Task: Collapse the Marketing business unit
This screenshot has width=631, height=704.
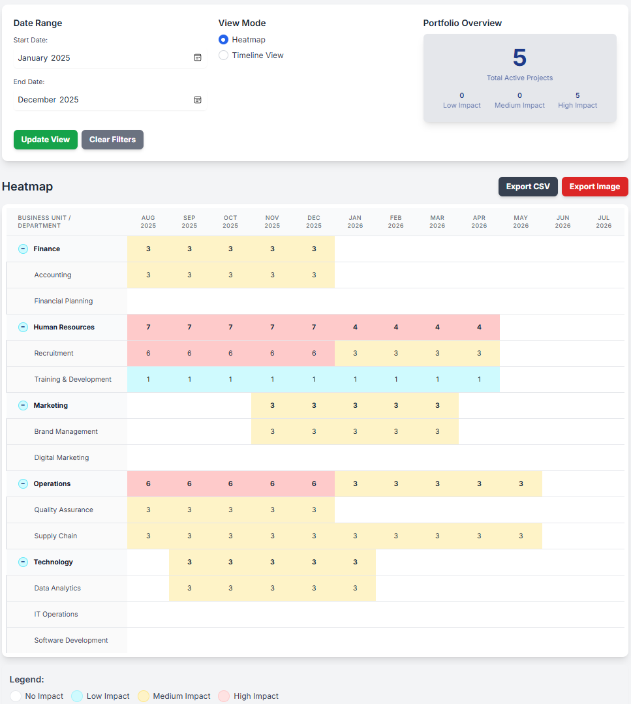Action: point(23,405)
